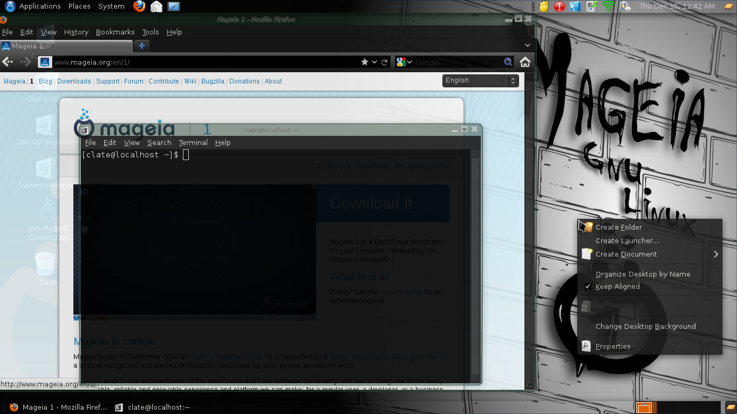Image resolution: width=737 pixels, height=414 pixels.
Task: Click the terminal vertical scrollbar
Action: 475,267
